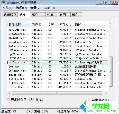Open the 用户 tab
This screenshot has height=114, width=119.
[x=76, y=15]
